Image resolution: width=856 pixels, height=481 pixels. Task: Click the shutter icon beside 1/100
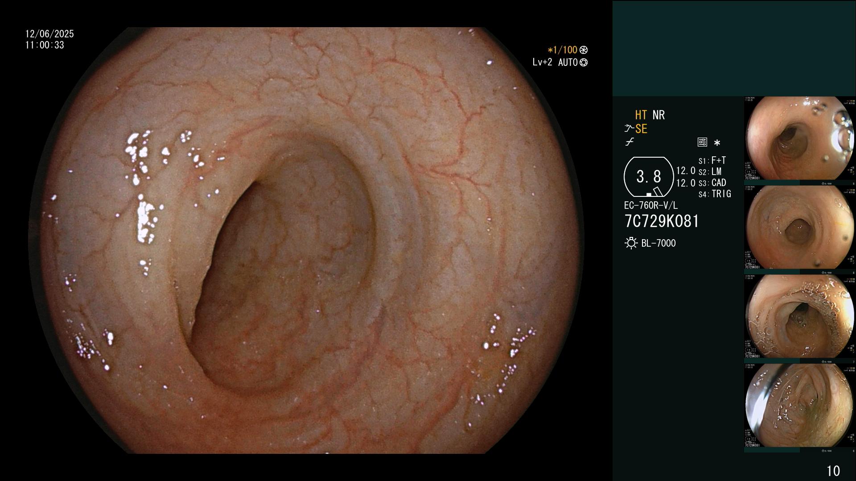coord(584,50)
